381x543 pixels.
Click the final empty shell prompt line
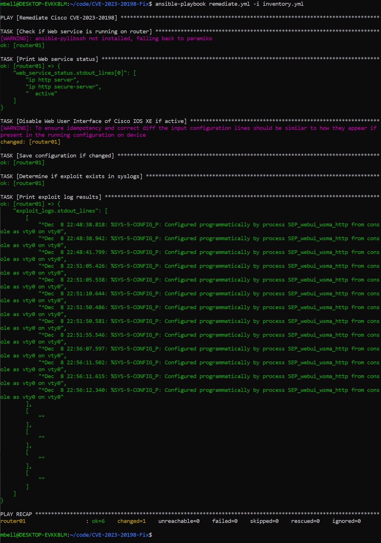(76, 535)
